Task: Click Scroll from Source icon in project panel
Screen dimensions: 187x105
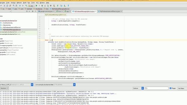Action: 27,11
